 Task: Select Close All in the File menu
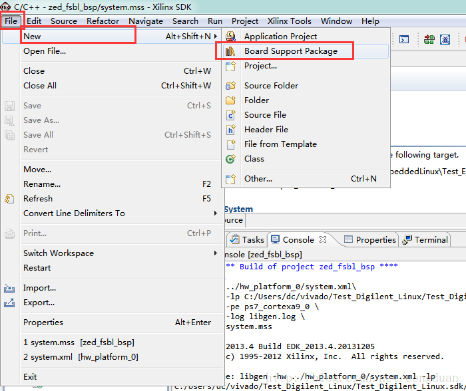point(120,86)
